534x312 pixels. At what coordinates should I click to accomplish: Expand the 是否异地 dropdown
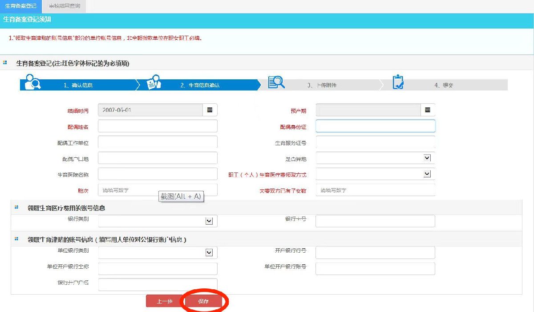click(x=427, y=158)
